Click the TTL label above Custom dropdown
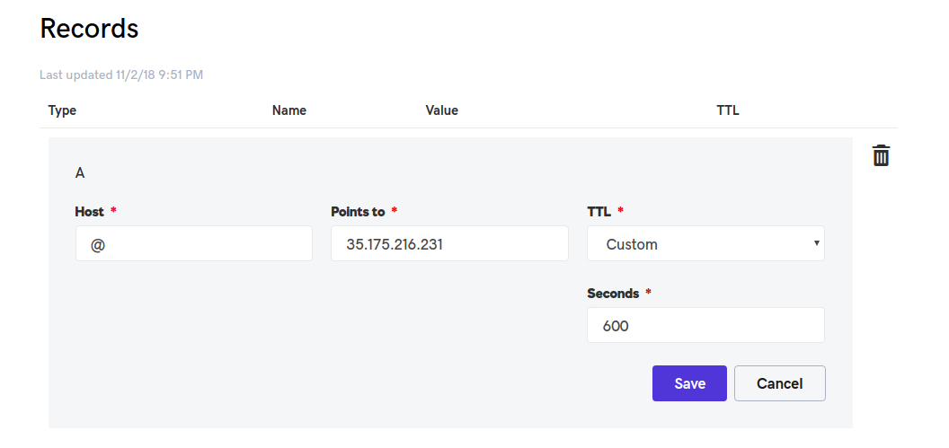The height and width of the screenshot is (448, 949). 599,212
